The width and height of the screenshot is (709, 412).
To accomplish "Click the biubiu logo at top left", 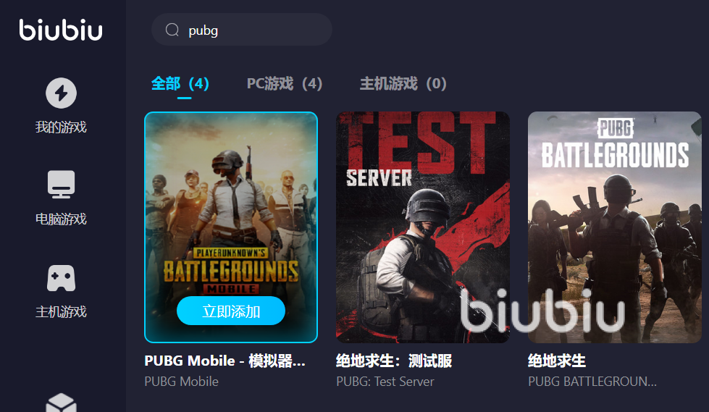I will [x=61, y=30].
